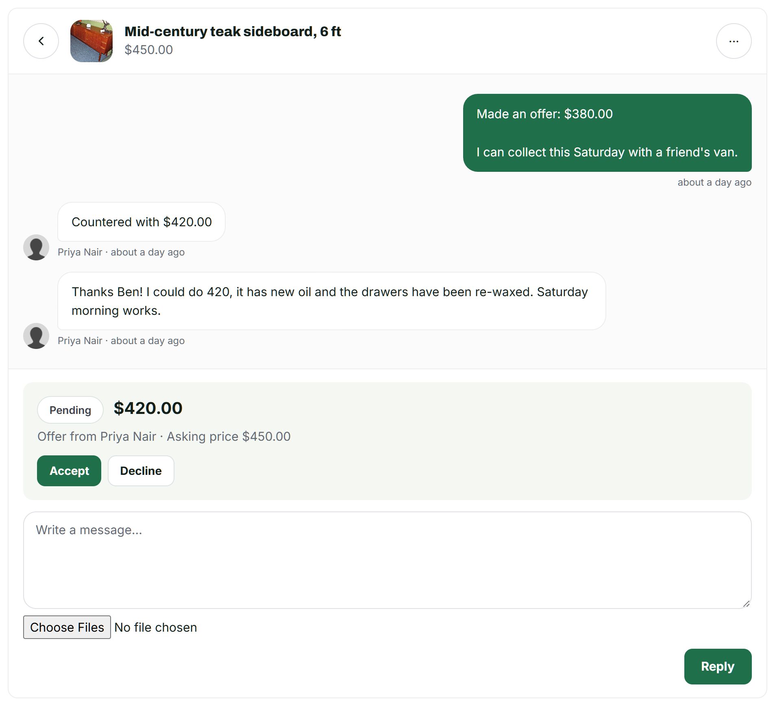Click Choose Files to attach a file
Image resolution: width=775 pixels, height=706 pixels.
tap(67, 627)
